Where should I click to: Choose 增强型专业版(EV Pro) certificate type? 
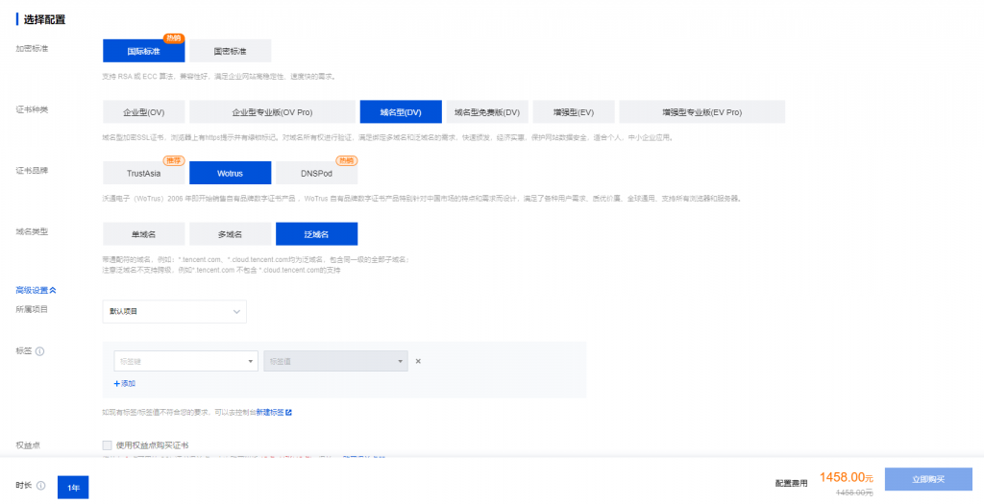(702, 112)
